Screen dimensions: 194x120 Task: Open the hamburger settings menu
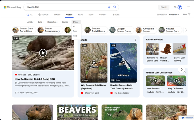(x=189, y=7)
